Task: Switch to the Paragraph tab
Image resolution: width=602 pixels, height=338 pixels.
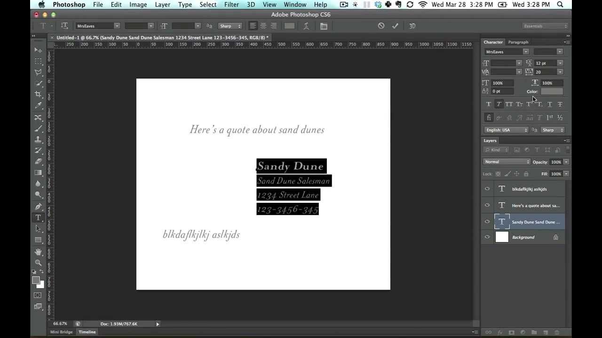Action: point(518,42)
